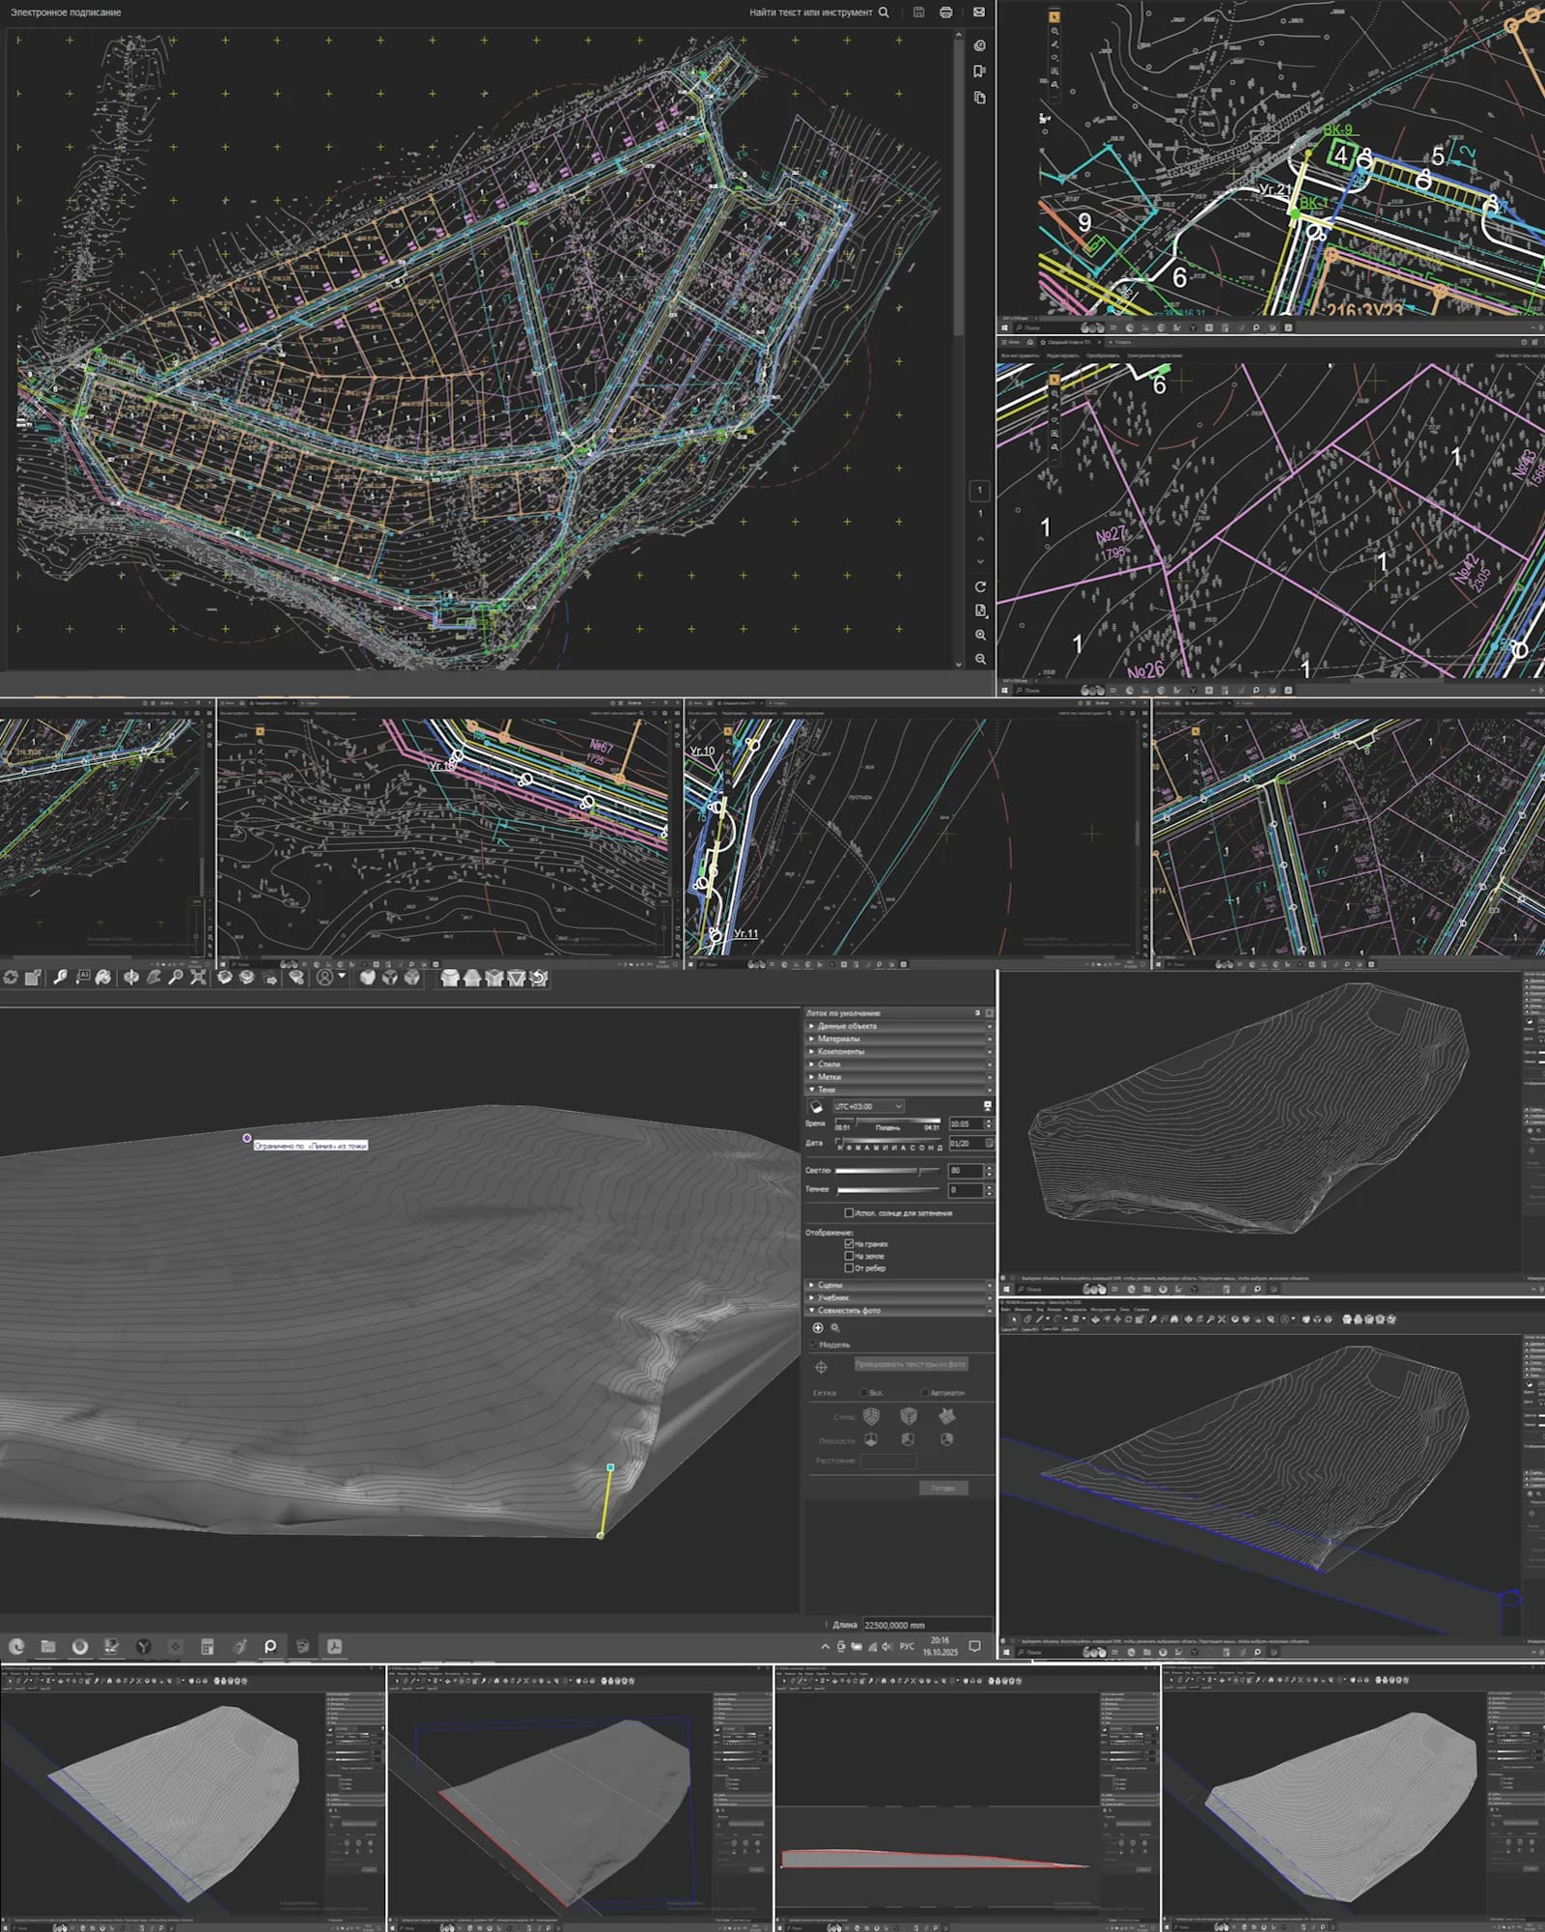Select the Tape Measure tool in toolbar

pyautogui.click(x=60, y=978)
